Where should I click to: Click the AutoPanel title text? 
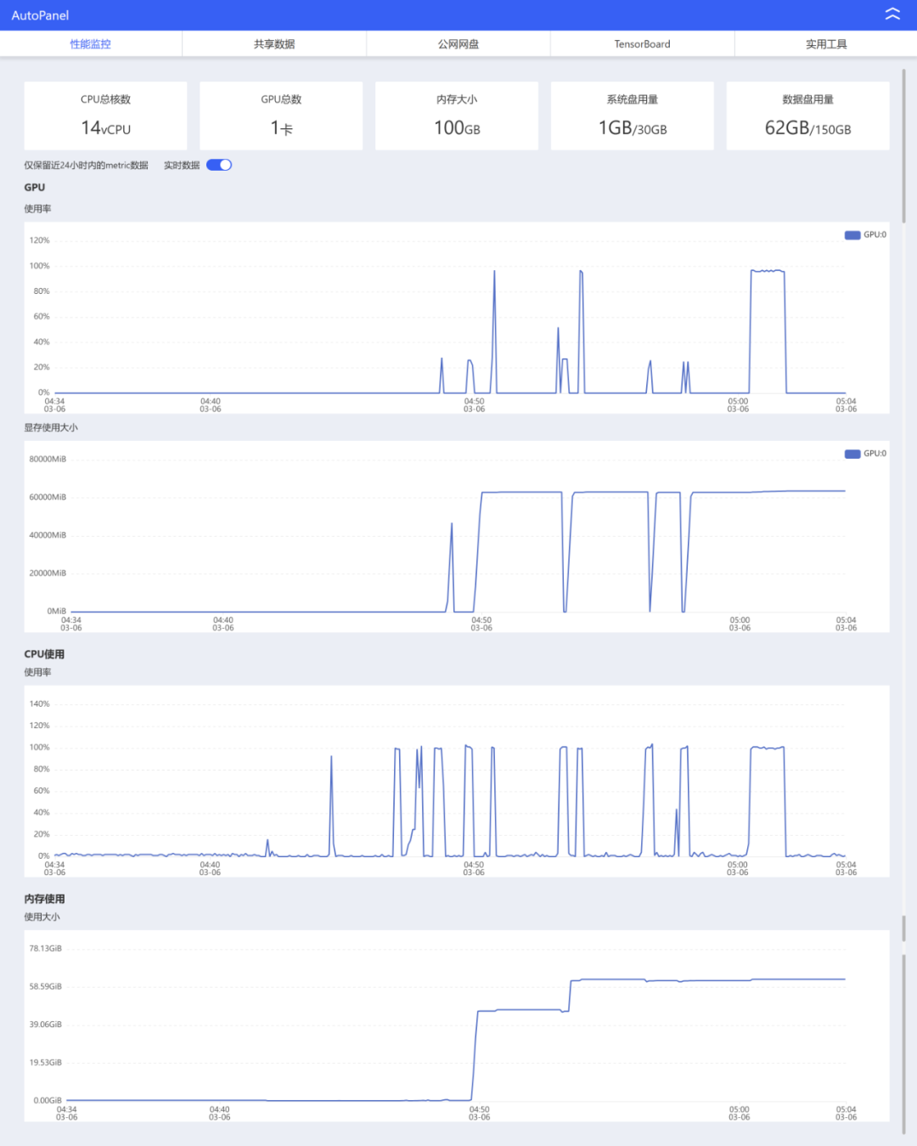(40, 15)
